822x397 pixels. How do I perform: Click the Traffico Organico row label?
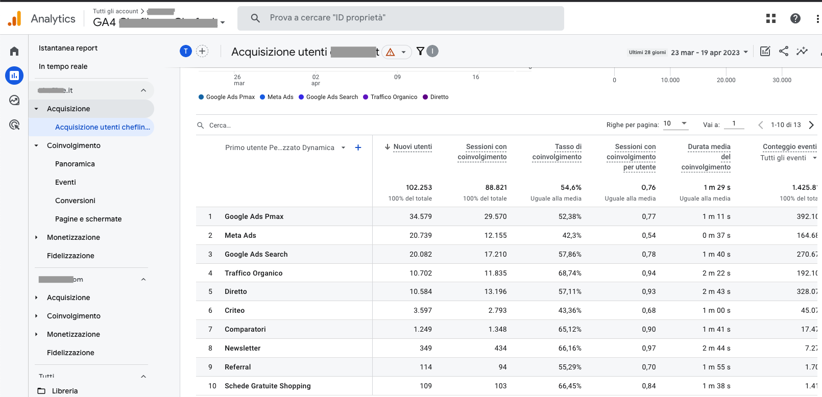253,273
